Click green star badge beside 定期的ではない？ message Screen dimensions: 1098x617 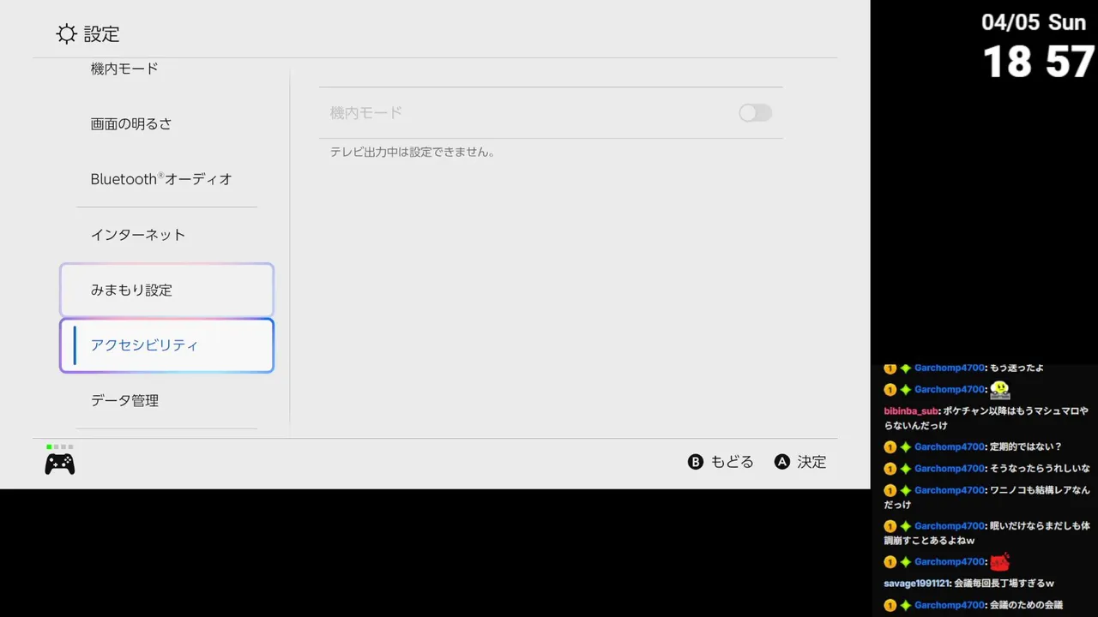[x=905, y=447]
